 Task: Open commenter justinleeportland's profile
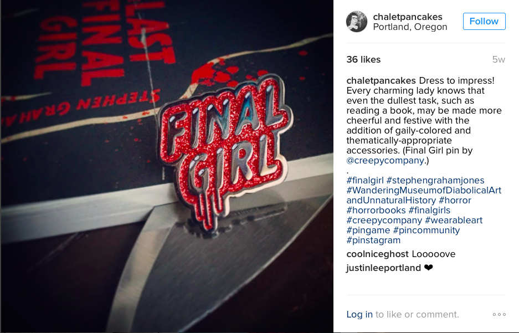[384, 268]
